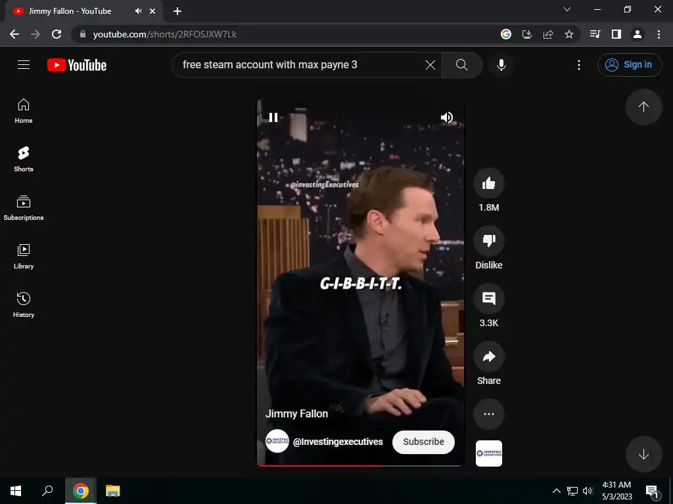
Task: Share this Short
Action: point(488,356)
